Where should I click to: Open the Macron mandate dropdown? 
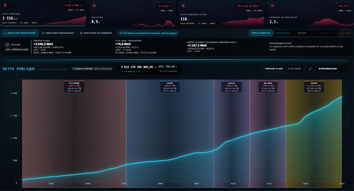(304, 33)
